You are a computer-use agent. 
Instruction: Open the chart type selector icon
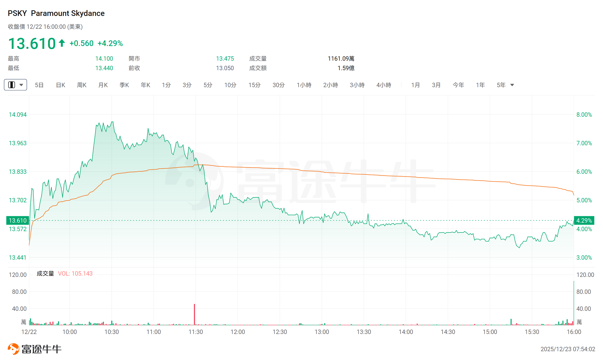tap(12, 85)
